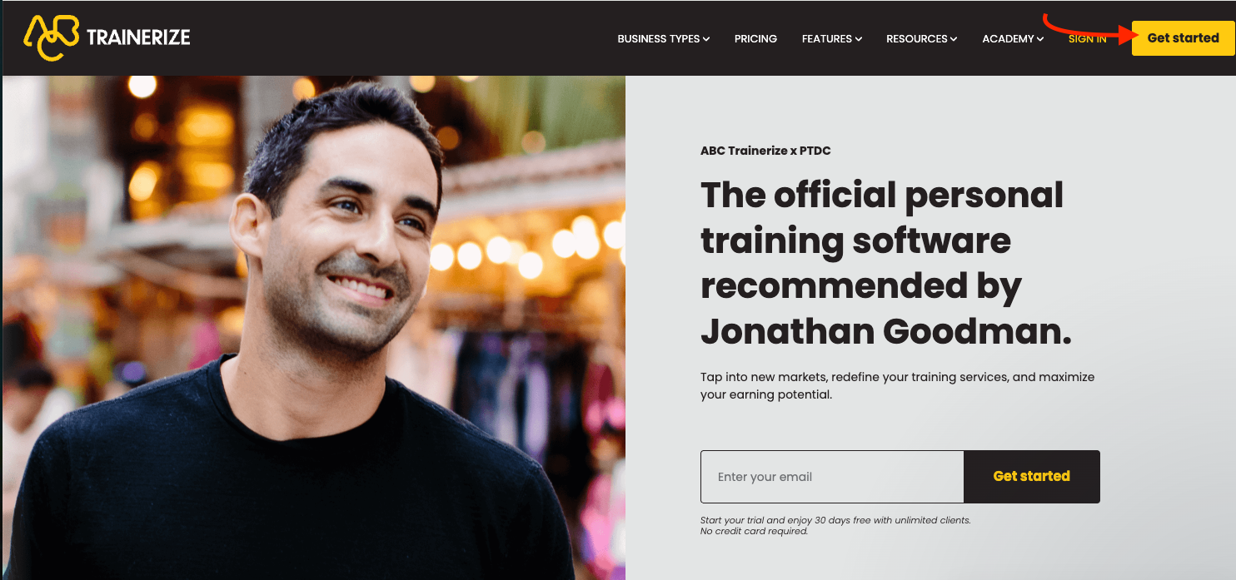Click the dark Get started button beside email
This screenshot has height=580, width=1236.
point(1032,477)
